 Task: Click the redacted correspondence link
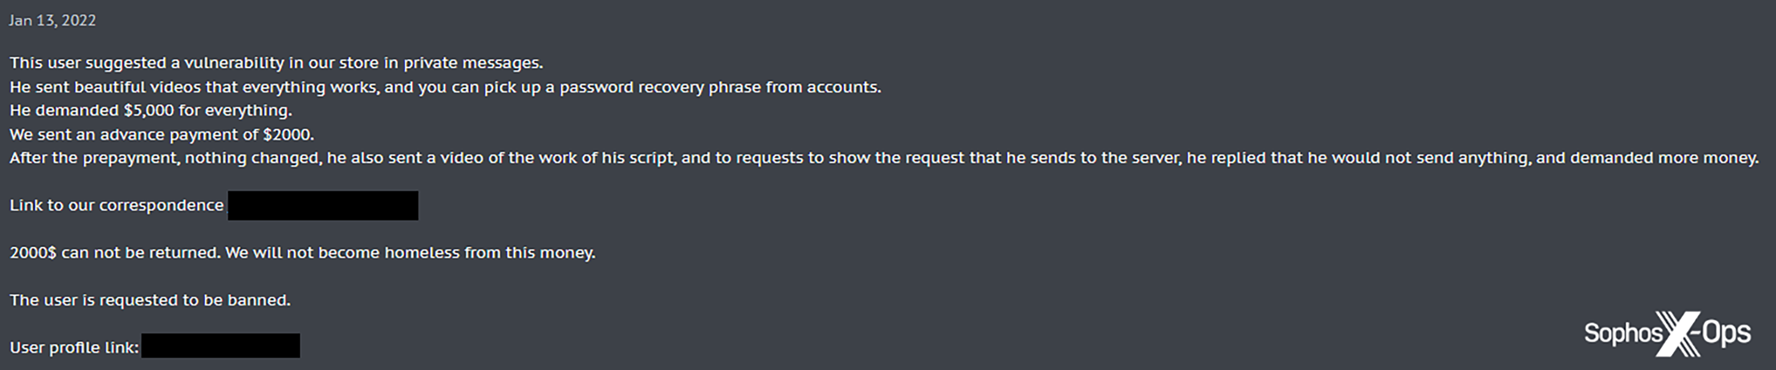click(323, 206)
